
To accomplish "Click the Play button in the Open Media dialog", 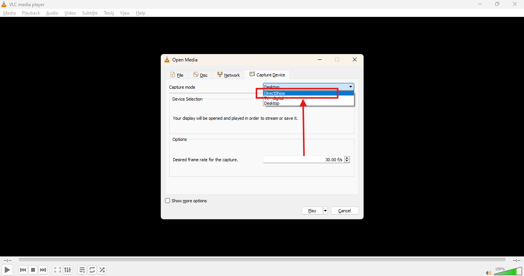I will pyautogui.click(x=312, y=210).
